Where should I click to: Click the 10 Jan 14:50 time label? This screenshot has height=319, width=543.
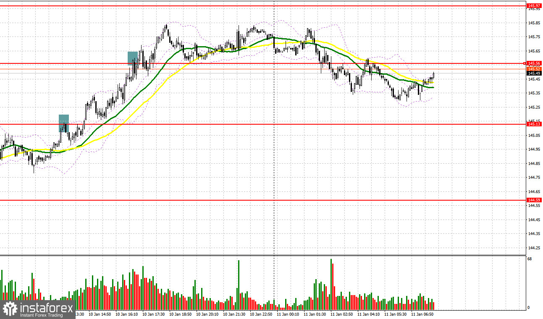(x=99, y=314)
